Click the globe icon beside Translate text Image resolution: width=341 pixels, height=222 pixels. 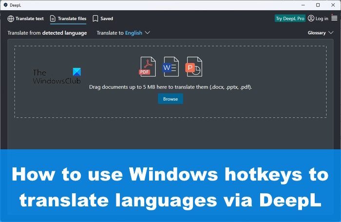tap(11, 19)
